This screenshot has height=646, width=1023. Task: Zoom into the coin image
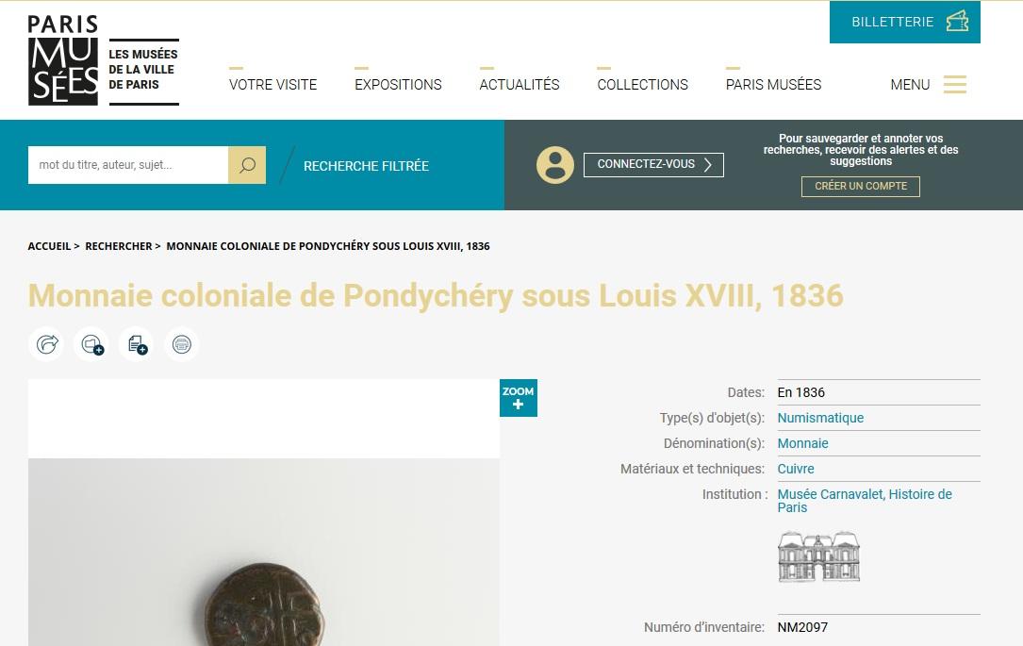[x=518, y=397]
